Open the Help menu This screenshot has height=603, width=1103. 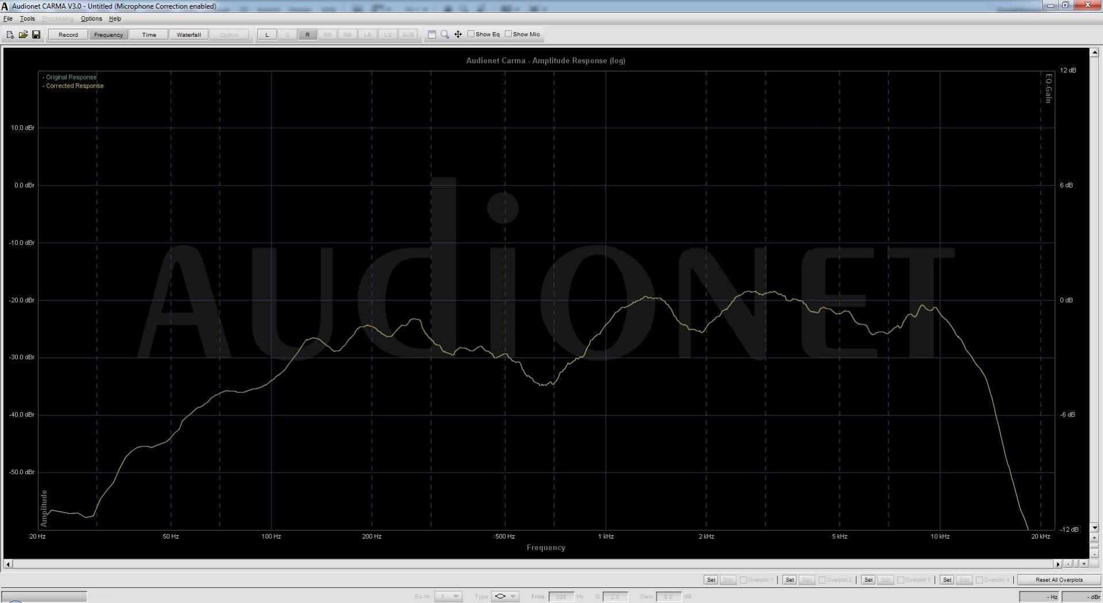click(115, 18)
